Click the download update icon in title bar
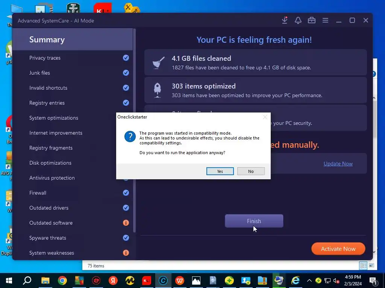 point(285,20)
